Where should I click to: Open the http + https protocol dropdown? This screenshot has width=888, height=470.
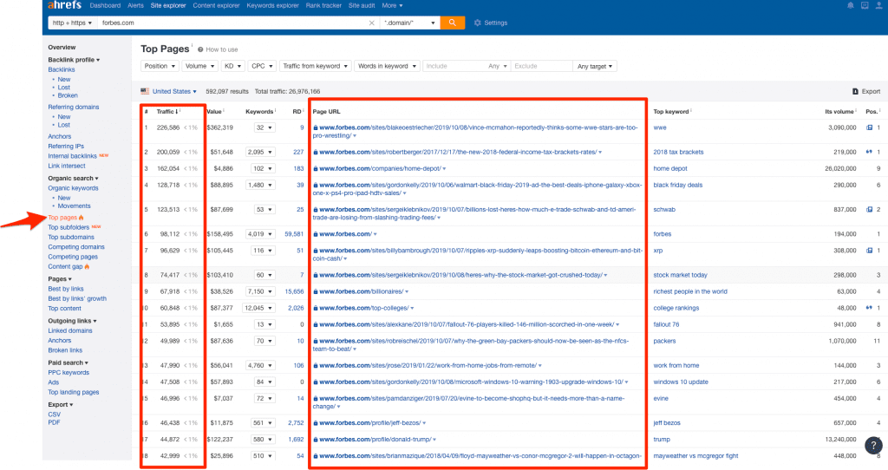(x=72, y=23)
